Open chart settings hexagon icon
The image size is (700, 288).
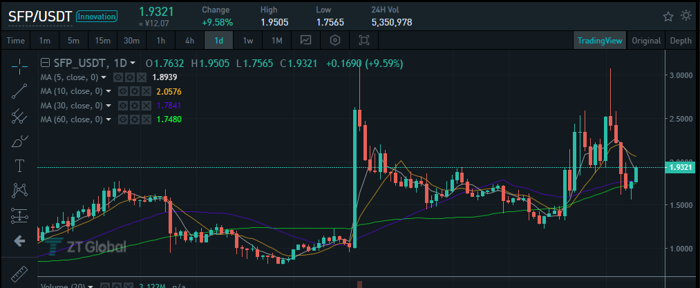[335, 41]
